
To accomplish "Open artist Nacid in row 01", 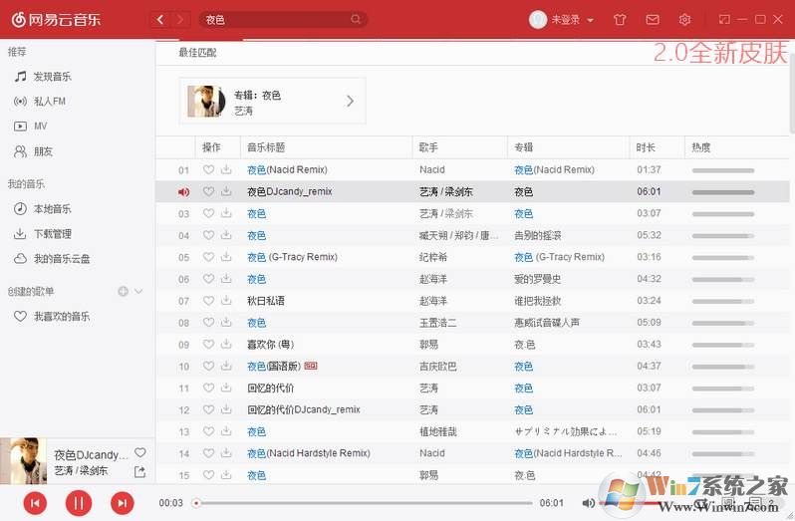I will [432, 169].
